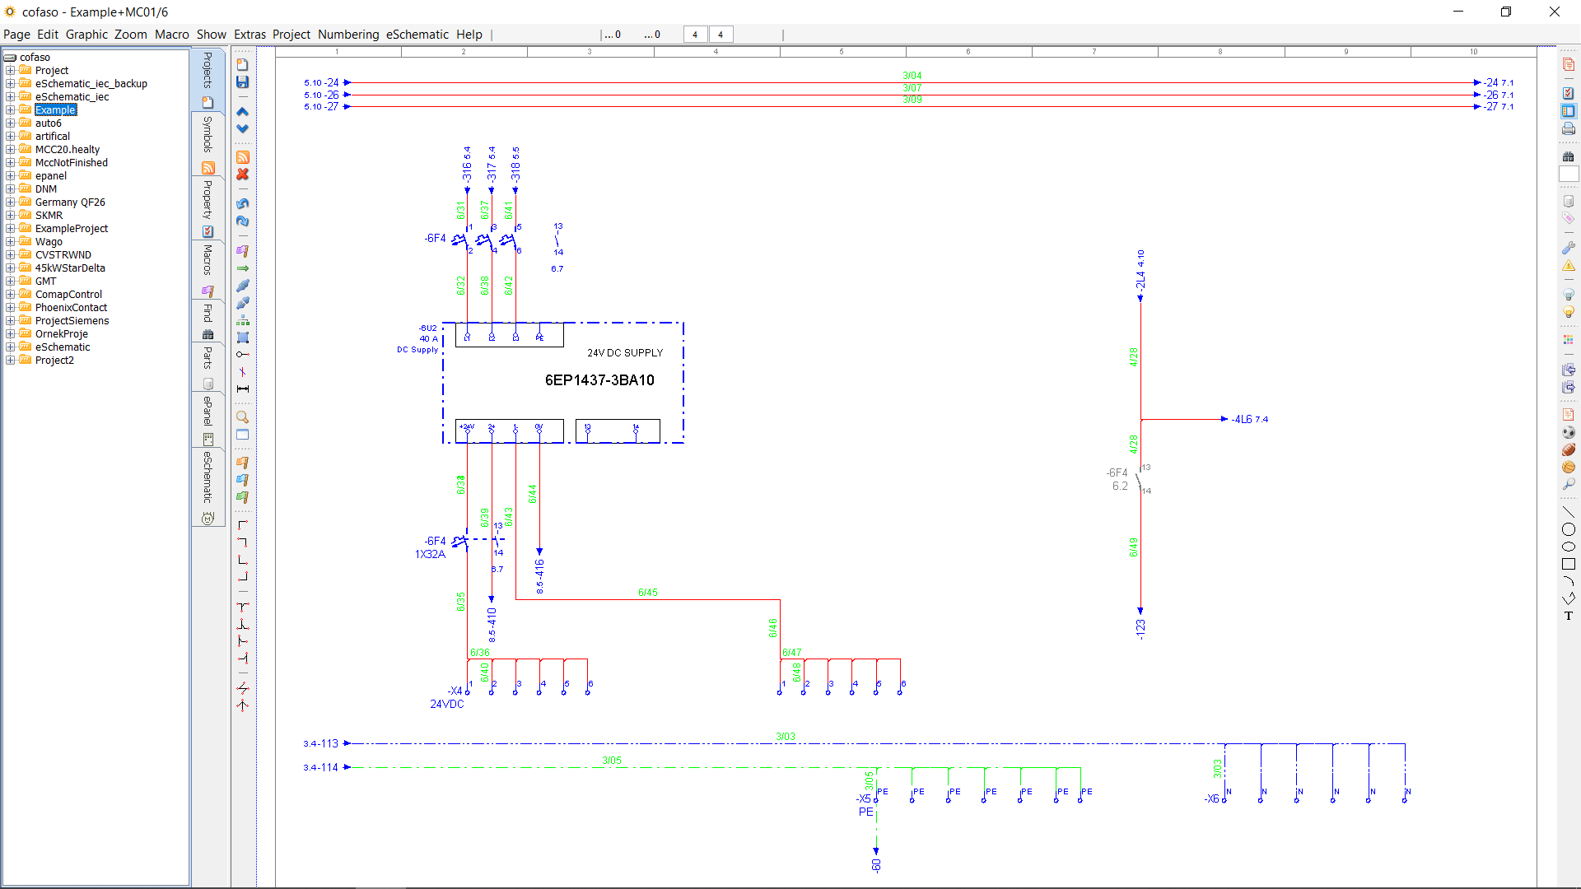Click the 6EP1437-3BA10 power supply label

(x=599, y=380)
